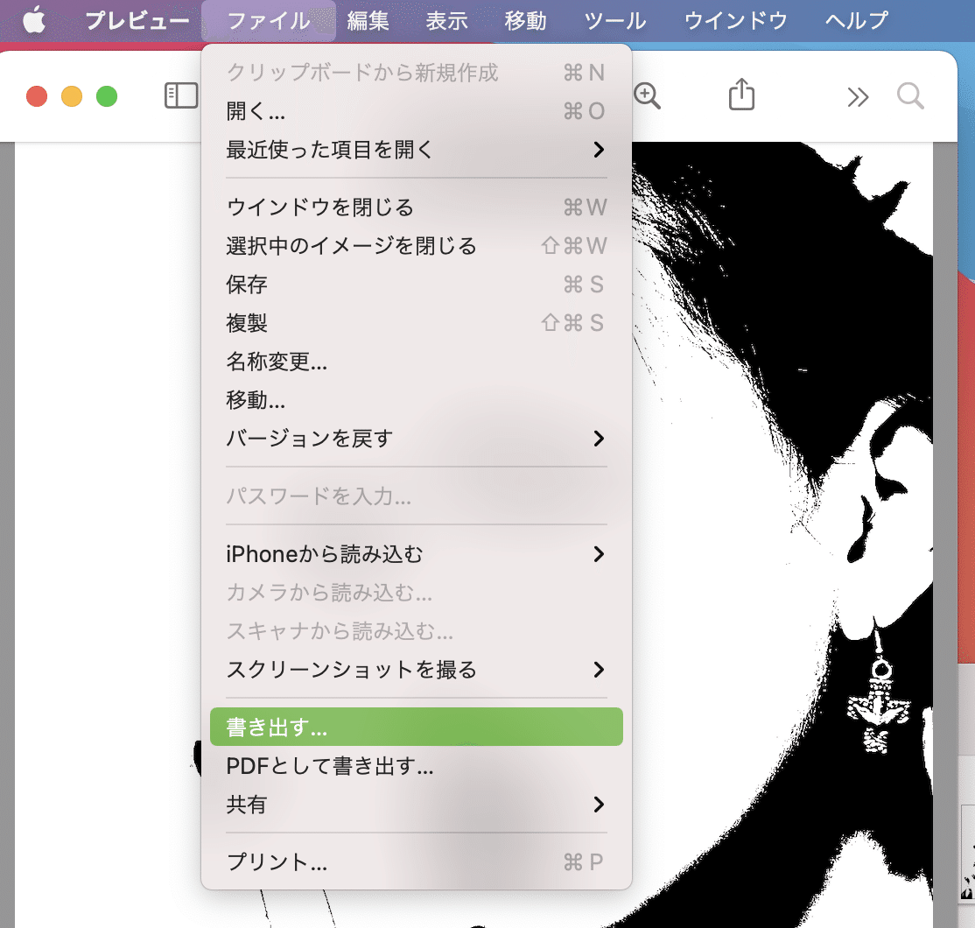Open the Share icon in the toolbar
Viewport: 975px width, 928px height.
click(741, 95)
